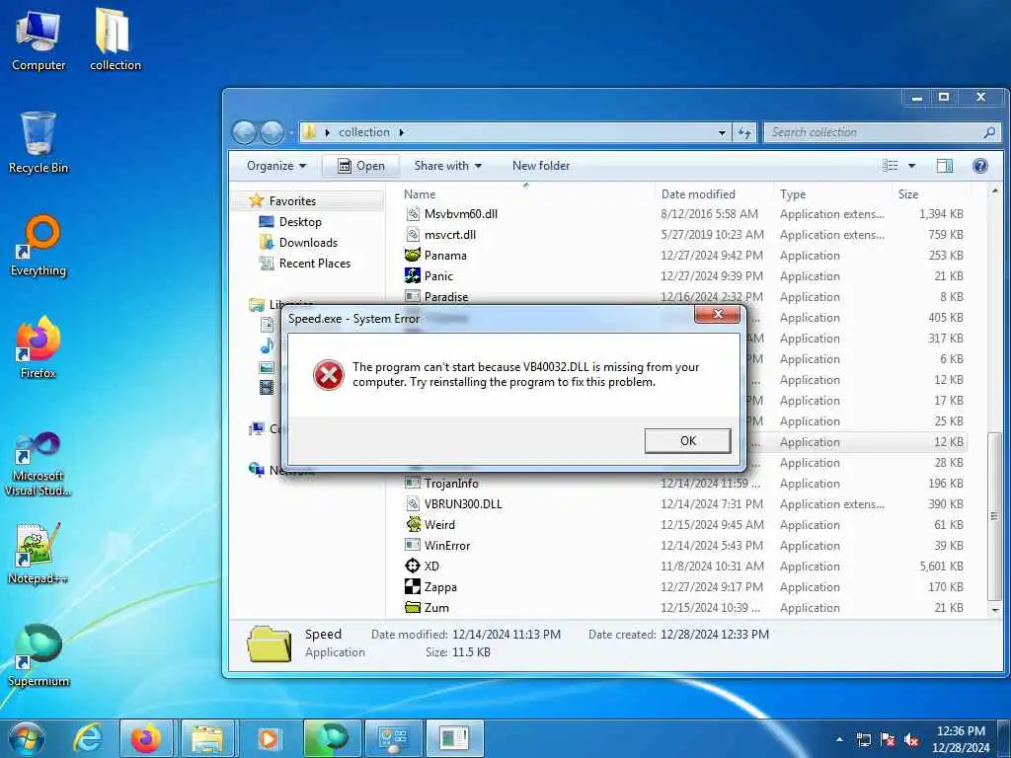Open the Windows Start menu

[x=26, y=738]
